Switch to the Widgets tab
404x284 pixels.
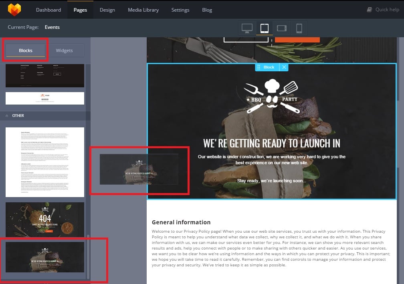(x=64, y=50)
